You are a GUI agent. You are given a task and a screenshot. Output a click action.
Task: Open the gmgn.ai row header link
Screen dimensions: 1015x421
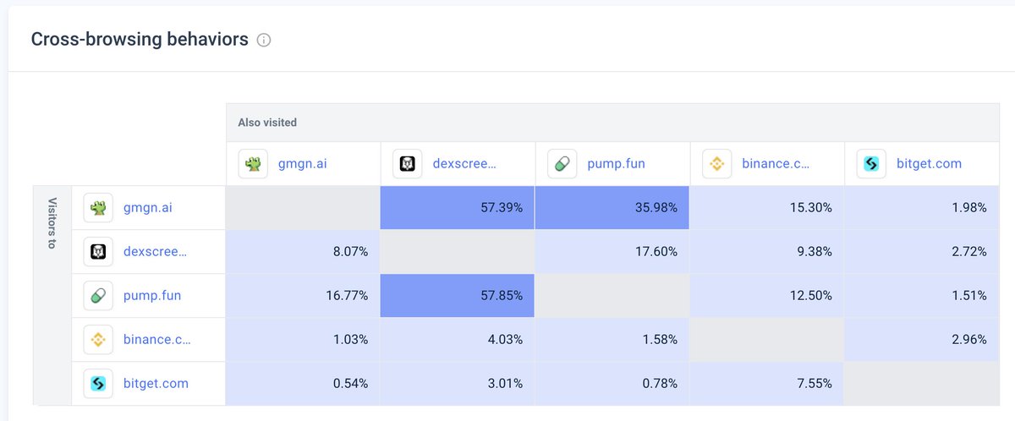pos(147,208)
